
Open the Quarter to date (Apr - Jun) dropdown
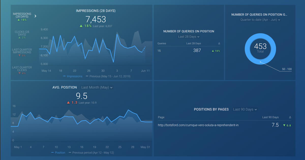(260, 20)
